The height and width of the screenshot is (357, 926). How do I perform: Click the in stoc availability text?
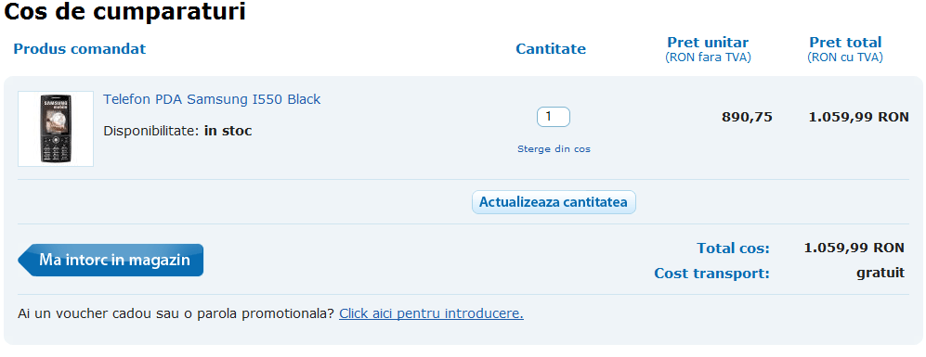tap(228, 131)
